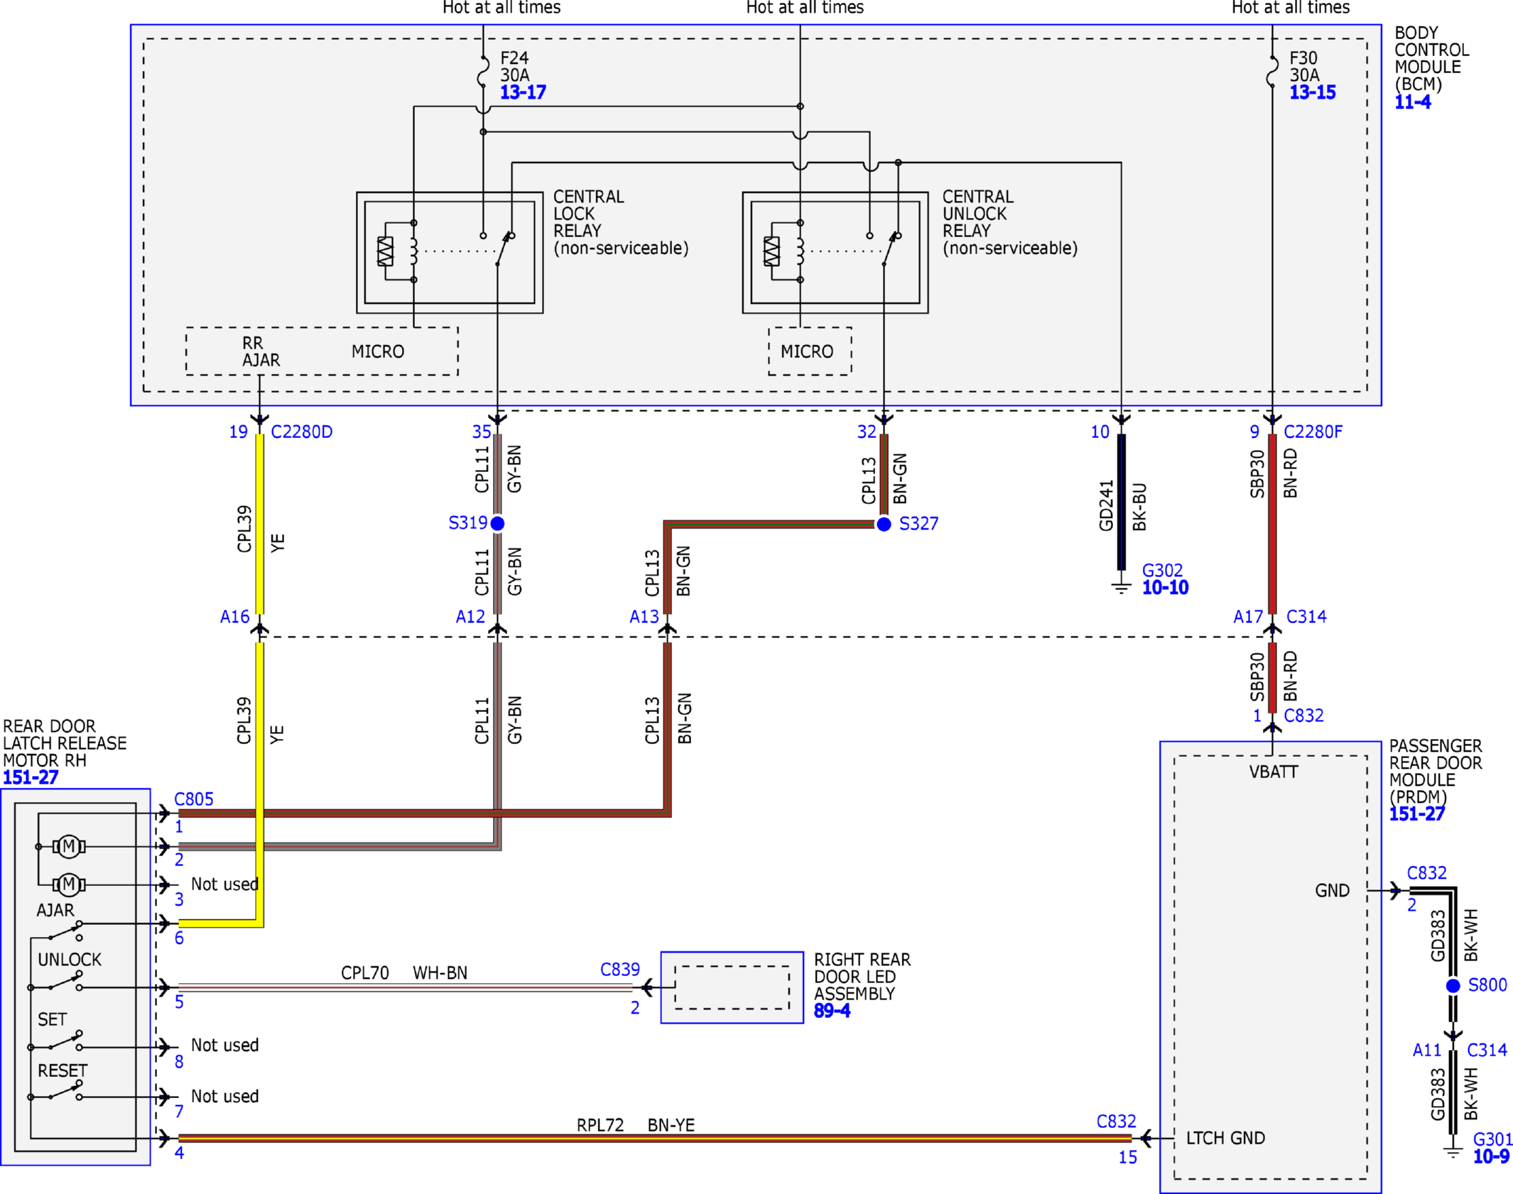The image size is (1513, 1194).
Task: Select the S800 splice dot
Action: [1453, 985]
